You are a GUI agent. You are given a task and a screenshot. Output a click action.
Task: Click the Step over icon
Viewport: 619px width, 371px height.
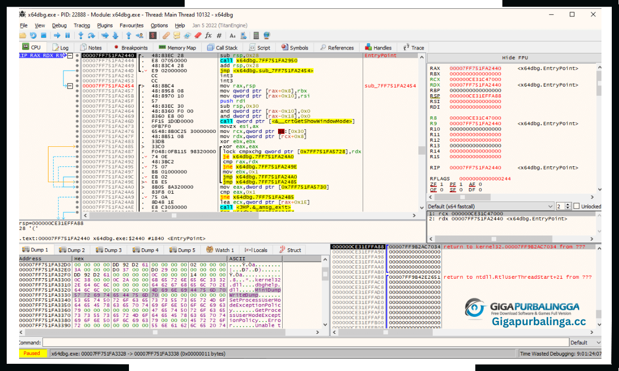[x=91, y=36]
